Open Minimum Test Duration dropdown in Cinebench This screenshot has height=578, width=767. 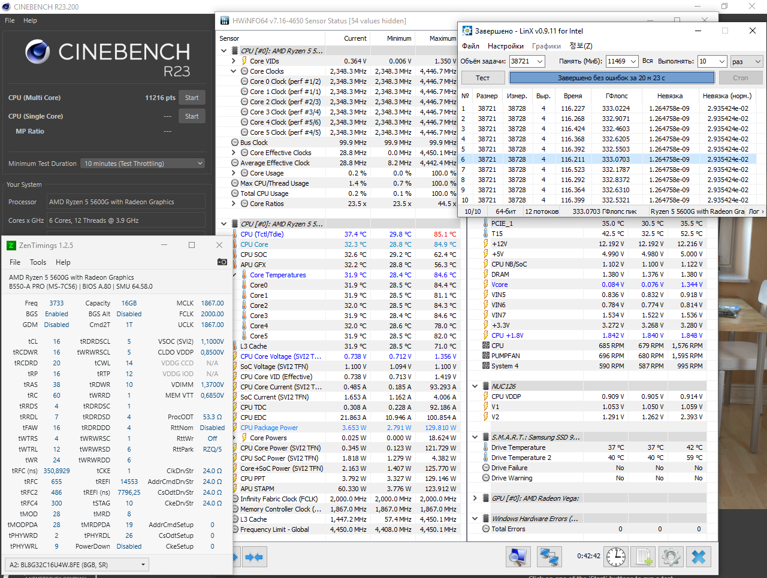[x=143, y=164]
